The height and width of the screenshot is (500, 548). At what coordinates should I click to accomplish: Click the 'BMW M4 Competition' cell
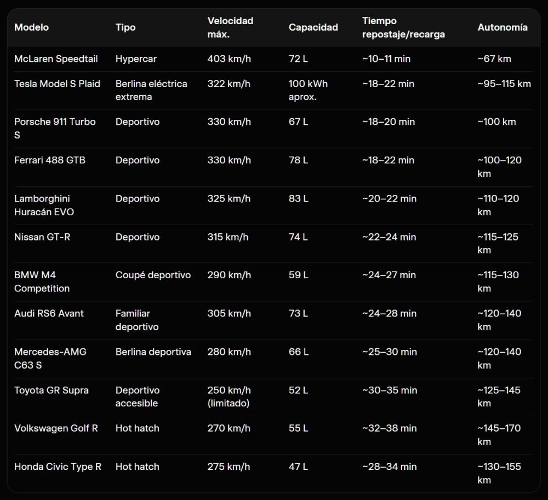pyautogui.click(x=42, y=282)
